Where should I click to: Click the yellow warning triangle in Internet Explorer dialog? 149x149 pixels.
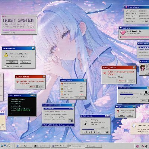click(6, 55)
